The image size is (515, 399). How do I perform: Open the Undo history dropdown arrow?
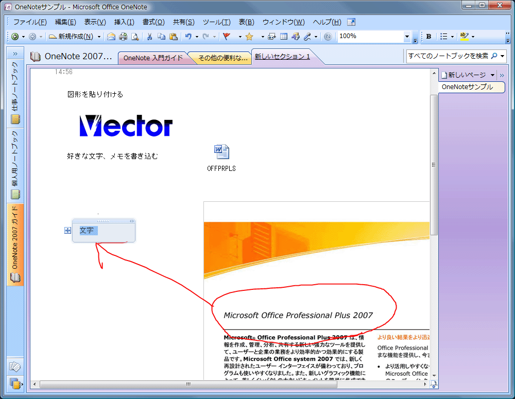pos(197,37)
